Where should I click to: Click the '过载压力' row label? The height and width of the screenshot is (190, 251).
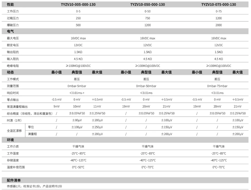point(13,18)
